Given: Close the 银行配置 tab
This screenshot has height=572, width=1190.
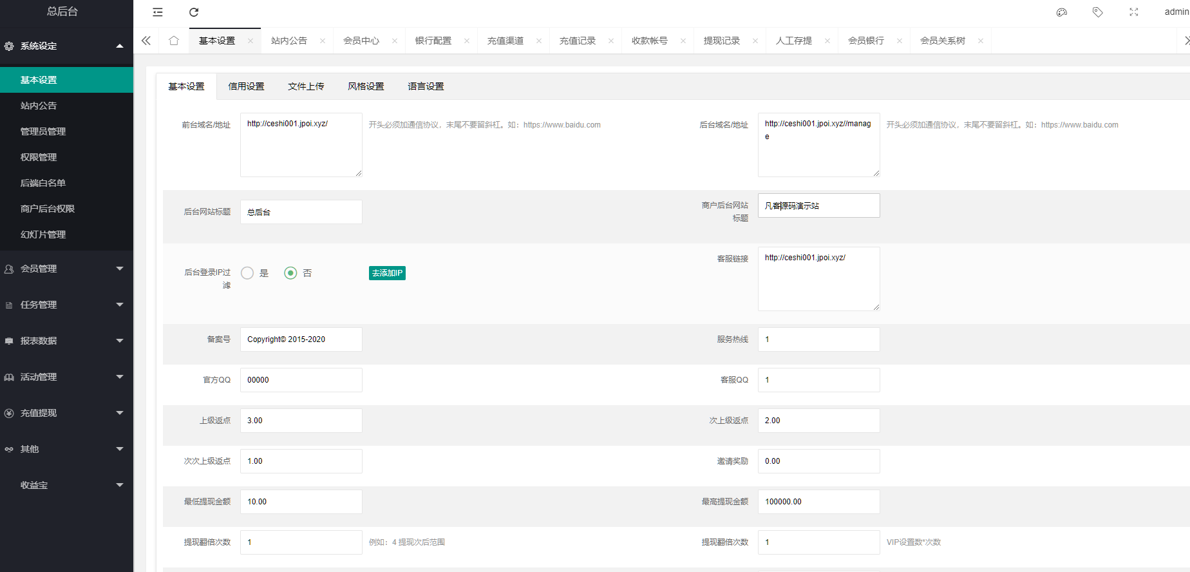Looking at the screenshot, I should tap(467, 41).
